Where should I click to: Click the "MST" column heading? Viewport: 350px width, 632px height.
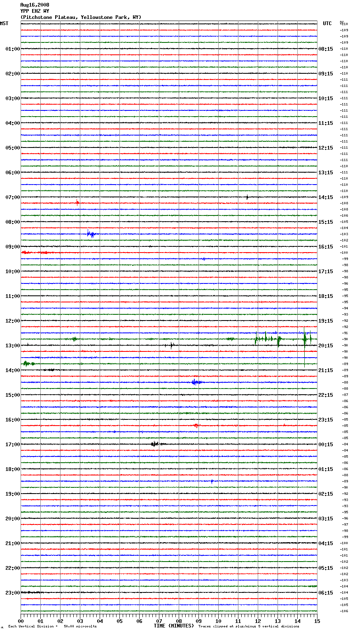click(4, 23)
